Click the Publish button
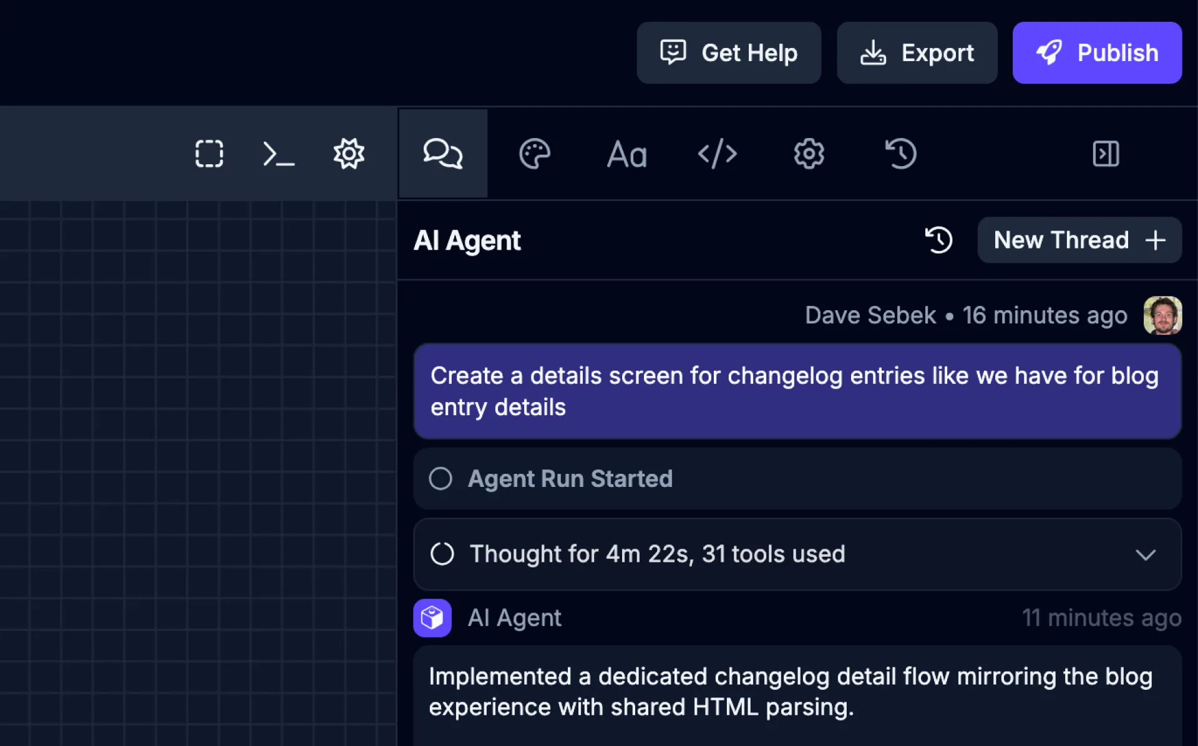This screenshot has width=1198, height=746. pyautogui.click(x=1096, y=53)
